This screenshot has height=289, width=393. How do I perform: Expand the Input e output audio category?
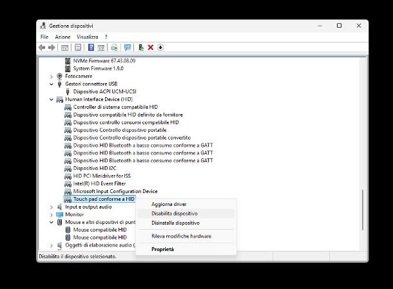point(52,207)
